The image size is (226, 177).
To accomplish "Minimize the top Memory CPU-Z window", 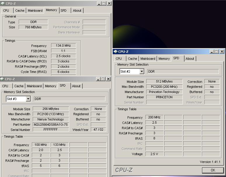I will [x=99, y=3].
